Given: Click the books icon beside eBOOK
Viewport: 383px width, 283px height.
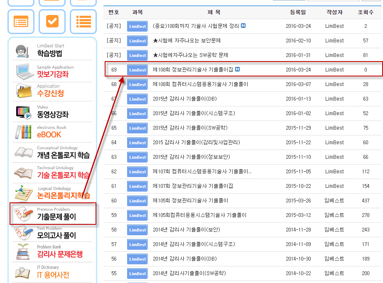Looking at the screenshot, I should pos(23,132).
